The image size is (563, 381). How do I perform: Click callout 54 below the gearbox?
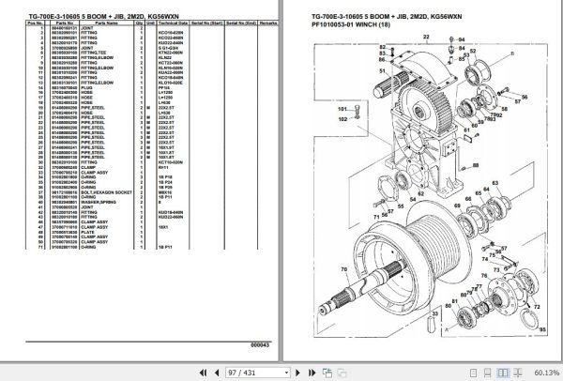tap(413, 199)
